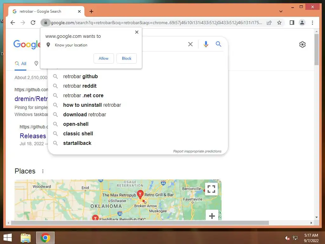Choose suggestion "open-shell"
The height and width of the screenshot is (244, 325).
(x=138, y=124)
